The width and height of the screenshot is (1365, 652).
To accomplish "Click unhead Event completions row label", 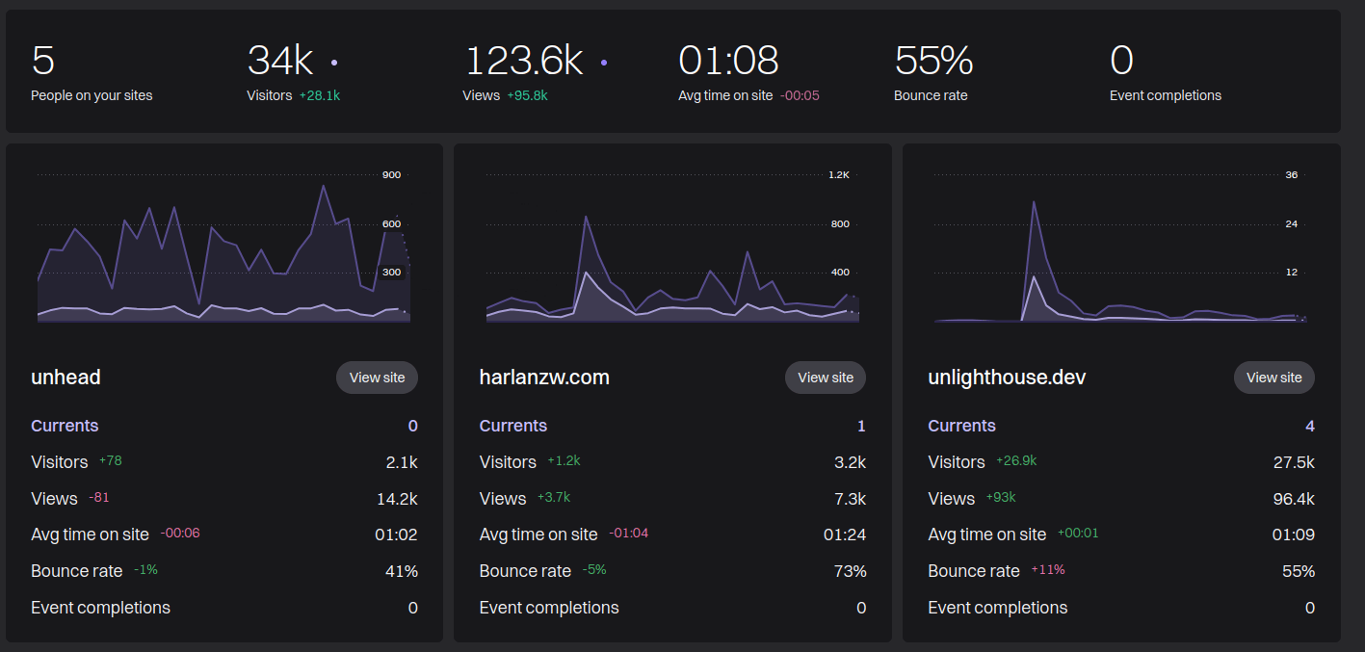I will [100, 608].
